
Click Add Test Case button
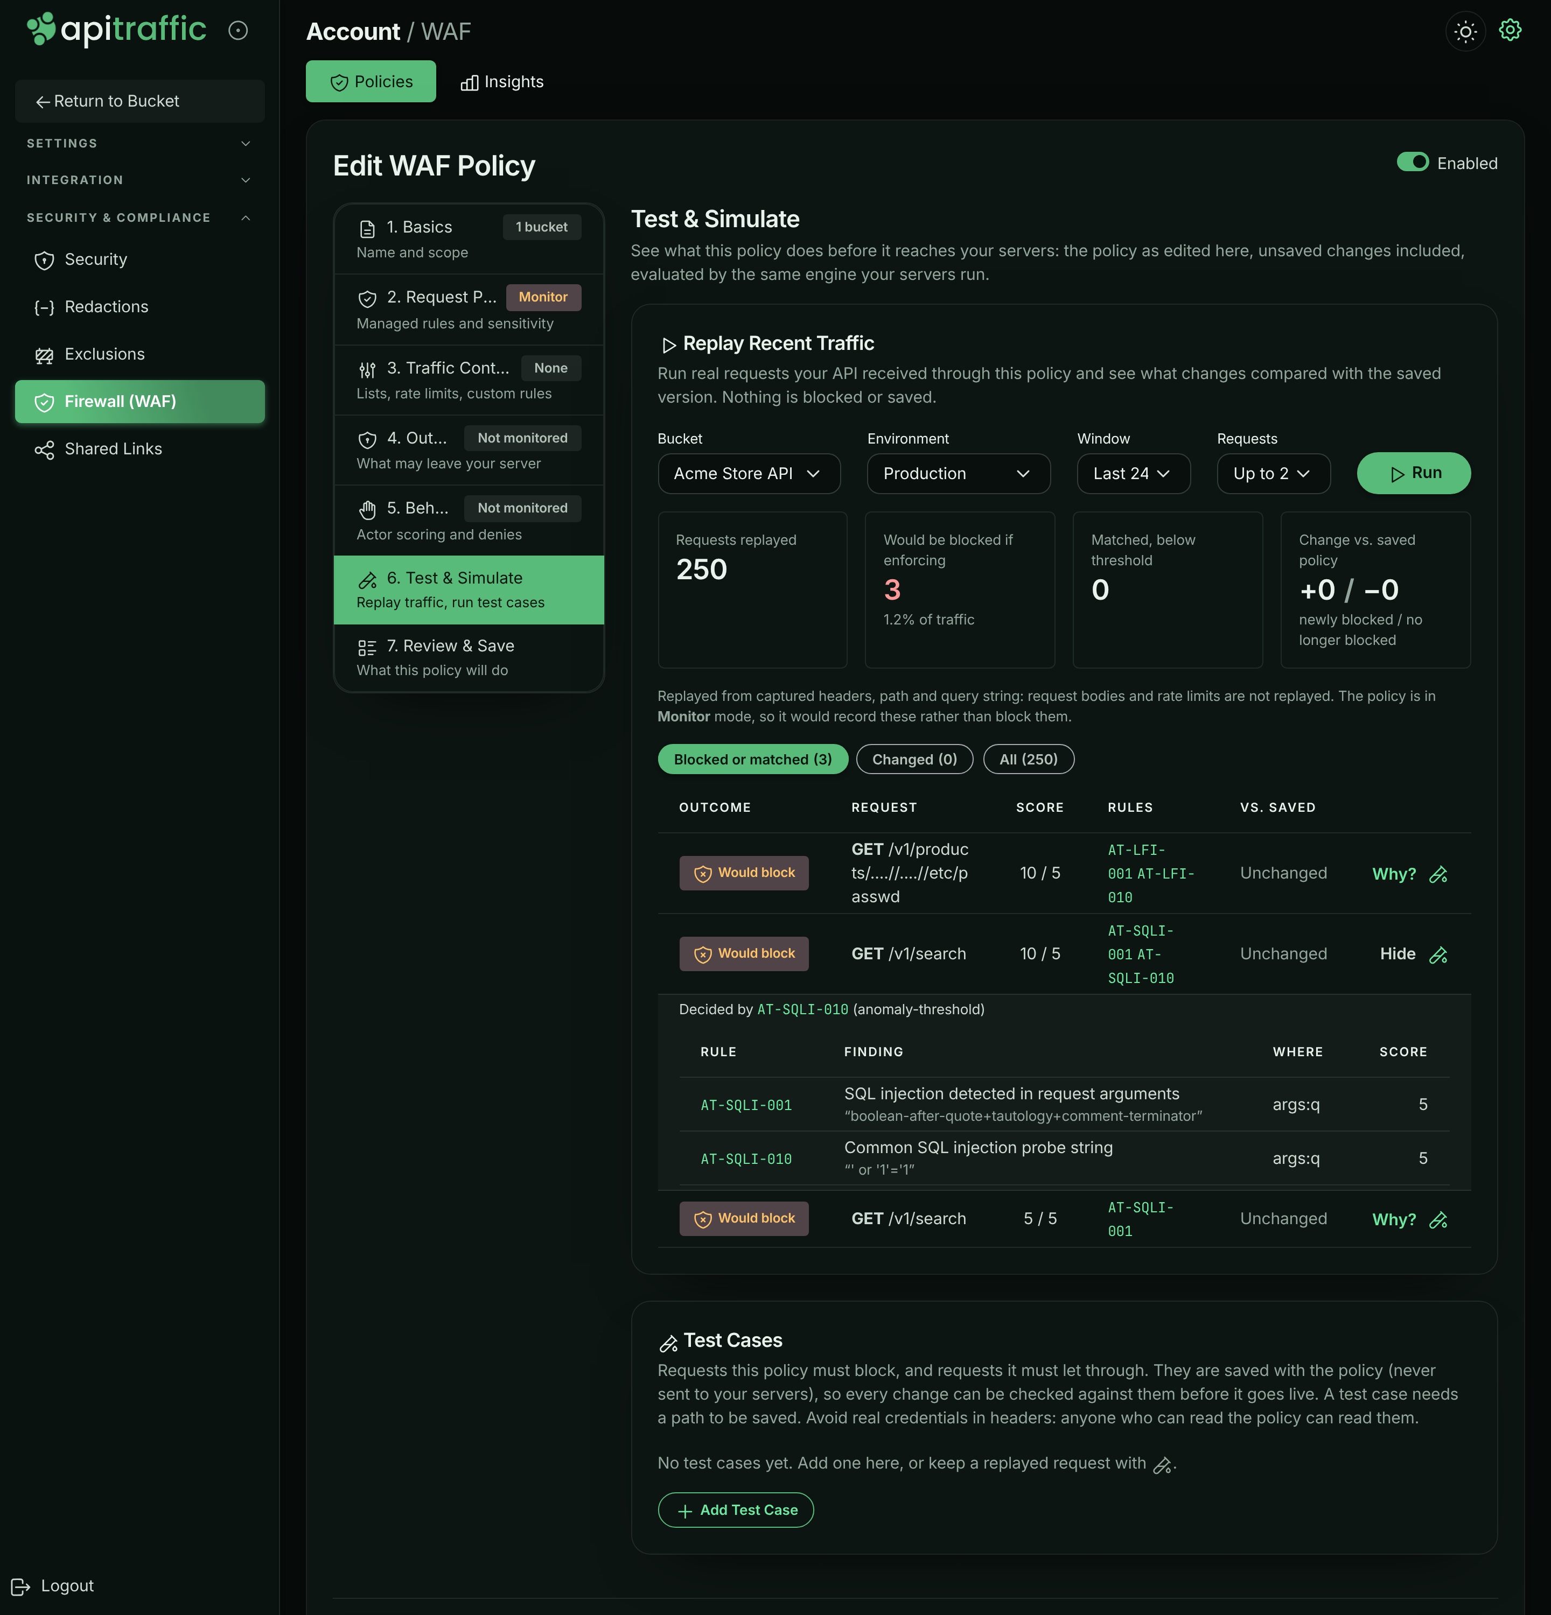pyautogui.click(x=736, y=1509)
